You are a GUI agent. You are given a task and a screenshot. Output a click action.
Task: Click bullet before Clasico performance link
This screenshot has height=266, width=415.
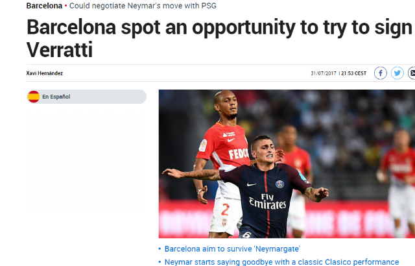tap(160, 262)
